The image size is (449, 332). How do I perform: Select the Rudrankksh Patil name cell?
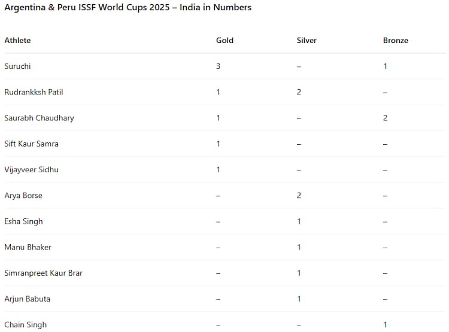(x=34, y=92)
